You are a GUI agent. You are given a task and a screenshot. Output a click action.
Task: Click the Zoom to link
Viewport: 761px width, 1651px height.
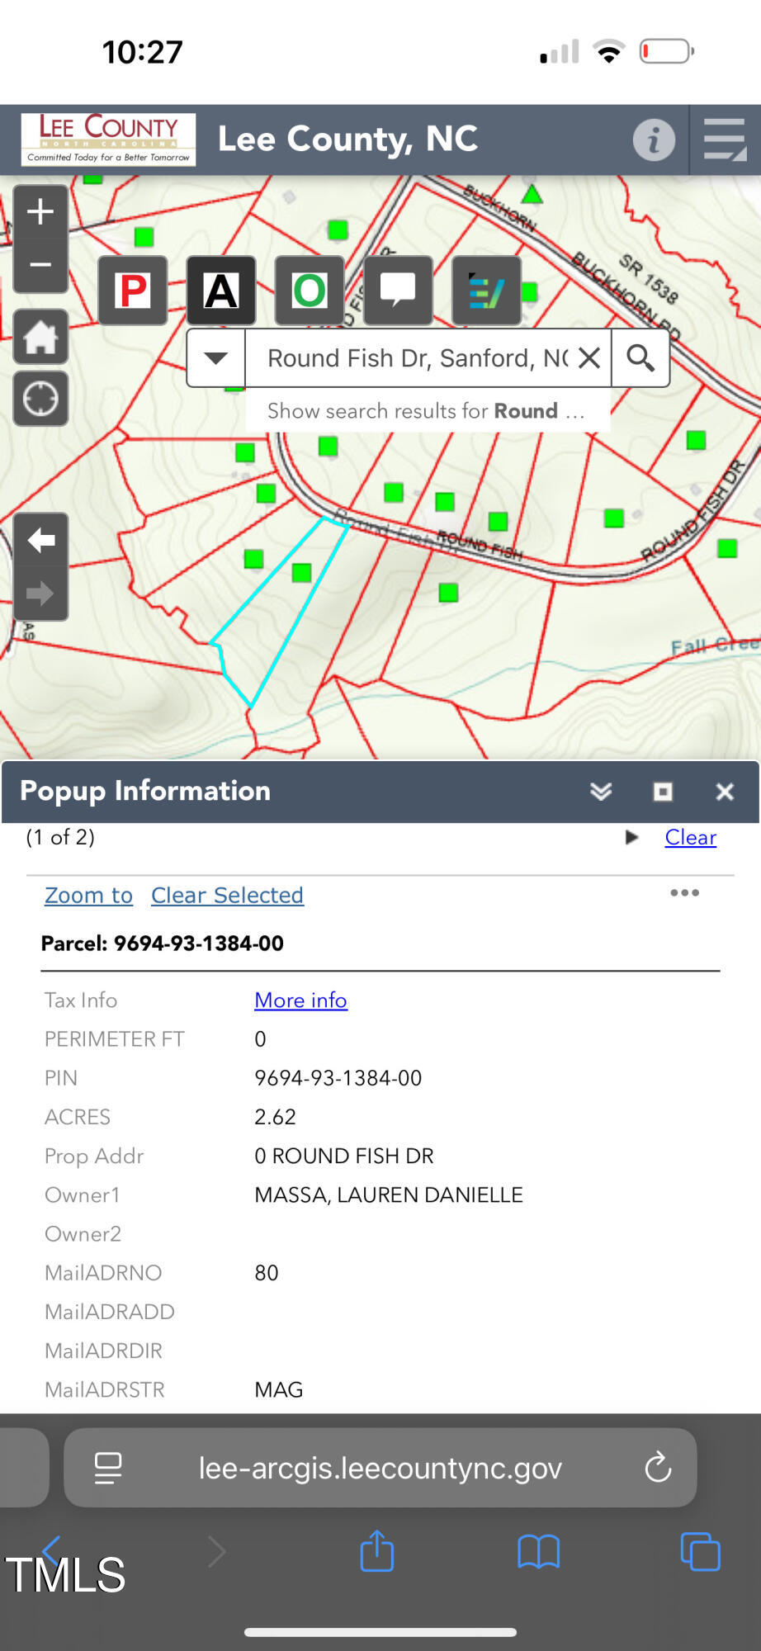pyautogui.click(x=88, y=896)
